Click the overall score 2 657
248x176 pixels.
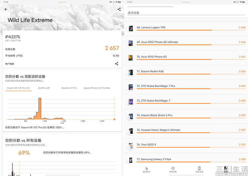tap(112, 48)
